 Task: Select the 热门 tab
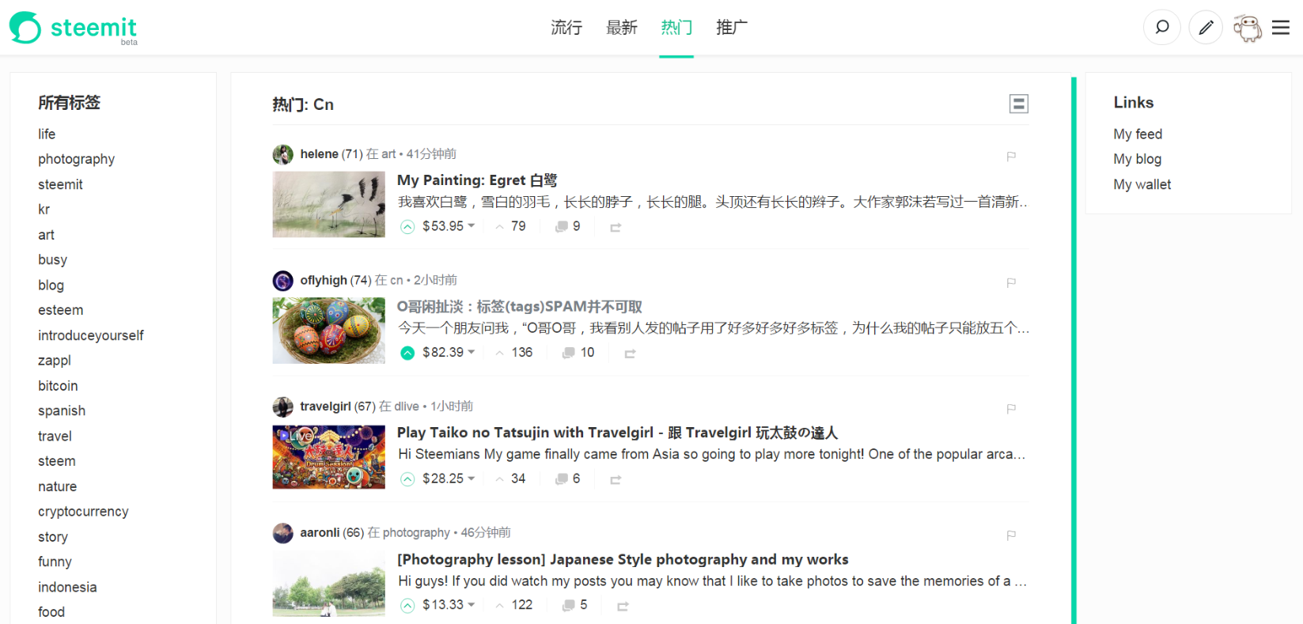[x=676, y=28]
